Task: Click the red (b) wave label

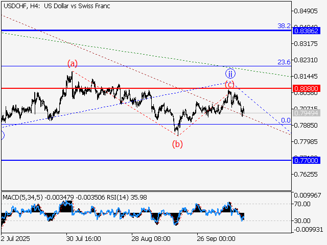Action: 177,144
